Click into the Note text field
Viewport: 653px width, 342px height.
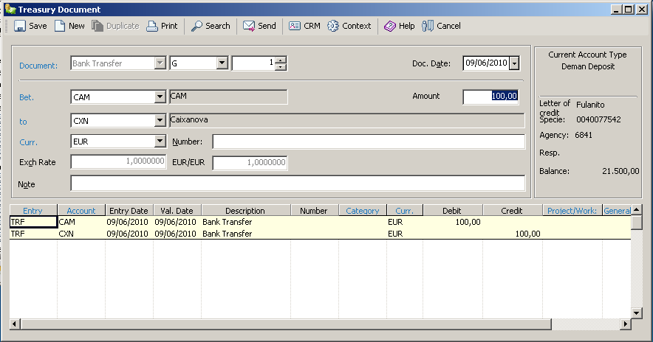[297, 183]
